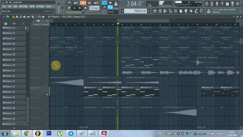The width and height of the screenshot is (243, 137).
Task: Select the Slip tool
Action: point(28,17)
